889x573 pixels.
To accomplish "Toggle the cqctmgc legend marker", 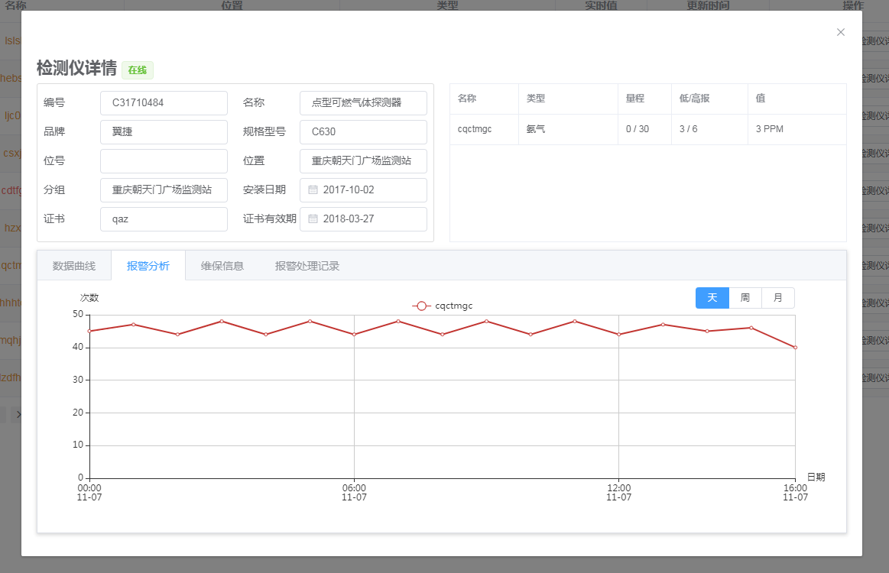I will 421,306.
